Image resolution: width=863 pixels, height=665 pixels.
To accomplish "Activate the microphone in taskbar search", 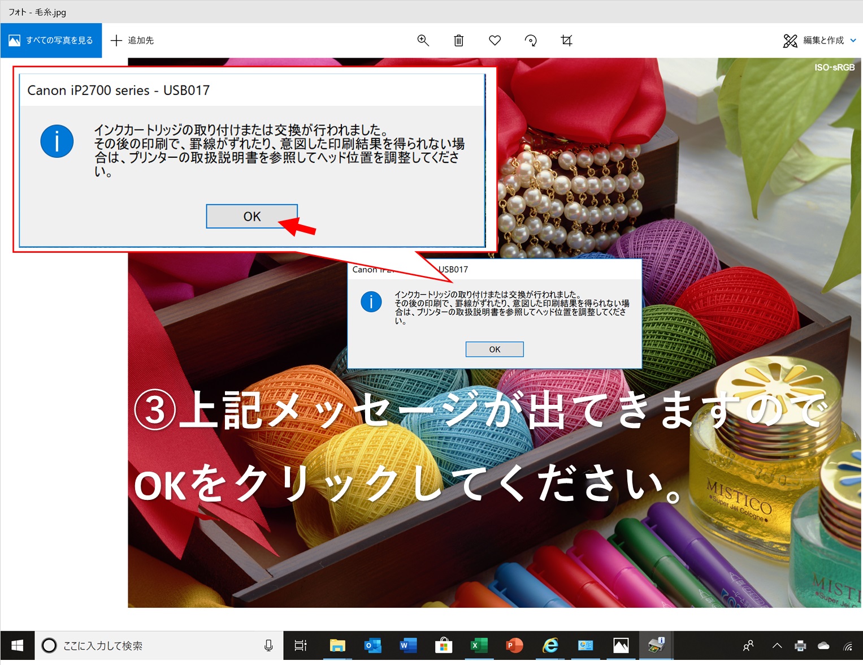I will coord(268,645).
